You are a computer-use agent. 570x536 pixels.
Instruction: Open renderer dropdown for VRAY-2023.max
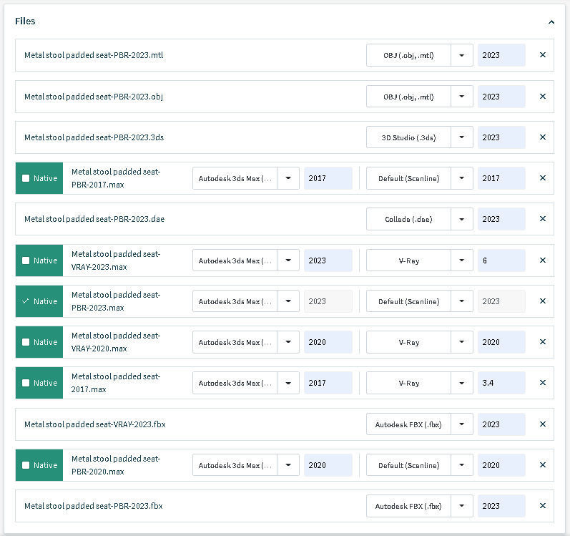tap(462, 260)
